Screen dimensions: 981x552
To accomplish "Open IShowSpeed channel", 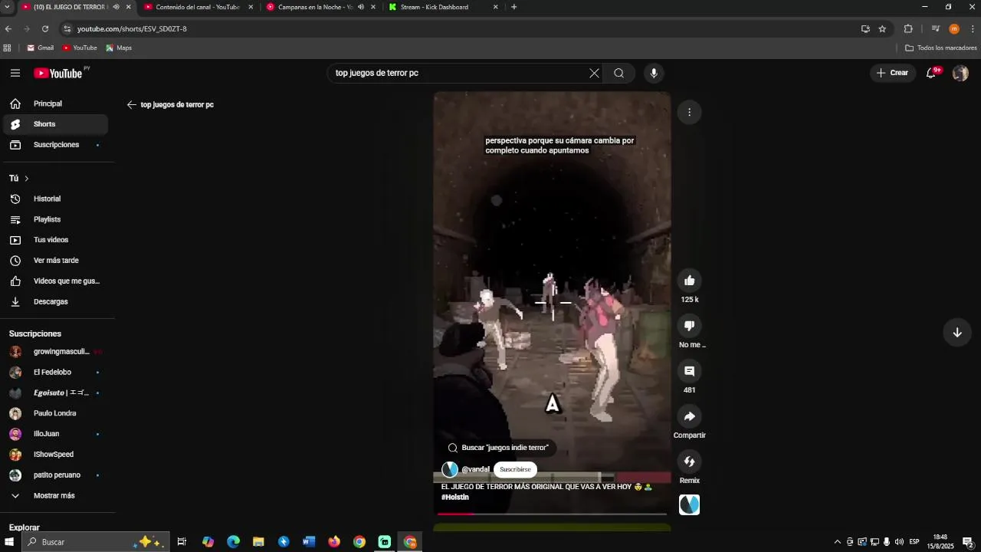I will (55, 455).
